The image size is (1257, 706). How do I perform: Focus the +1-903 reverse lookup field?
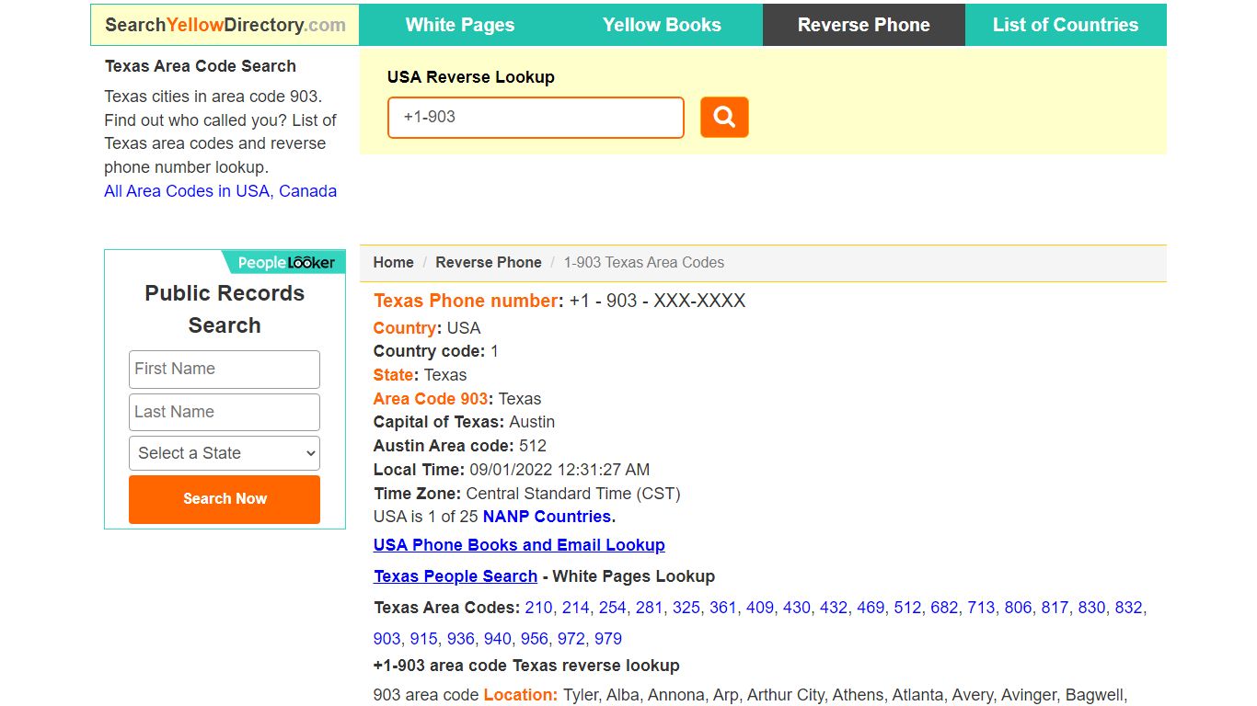tap(536, 118)
